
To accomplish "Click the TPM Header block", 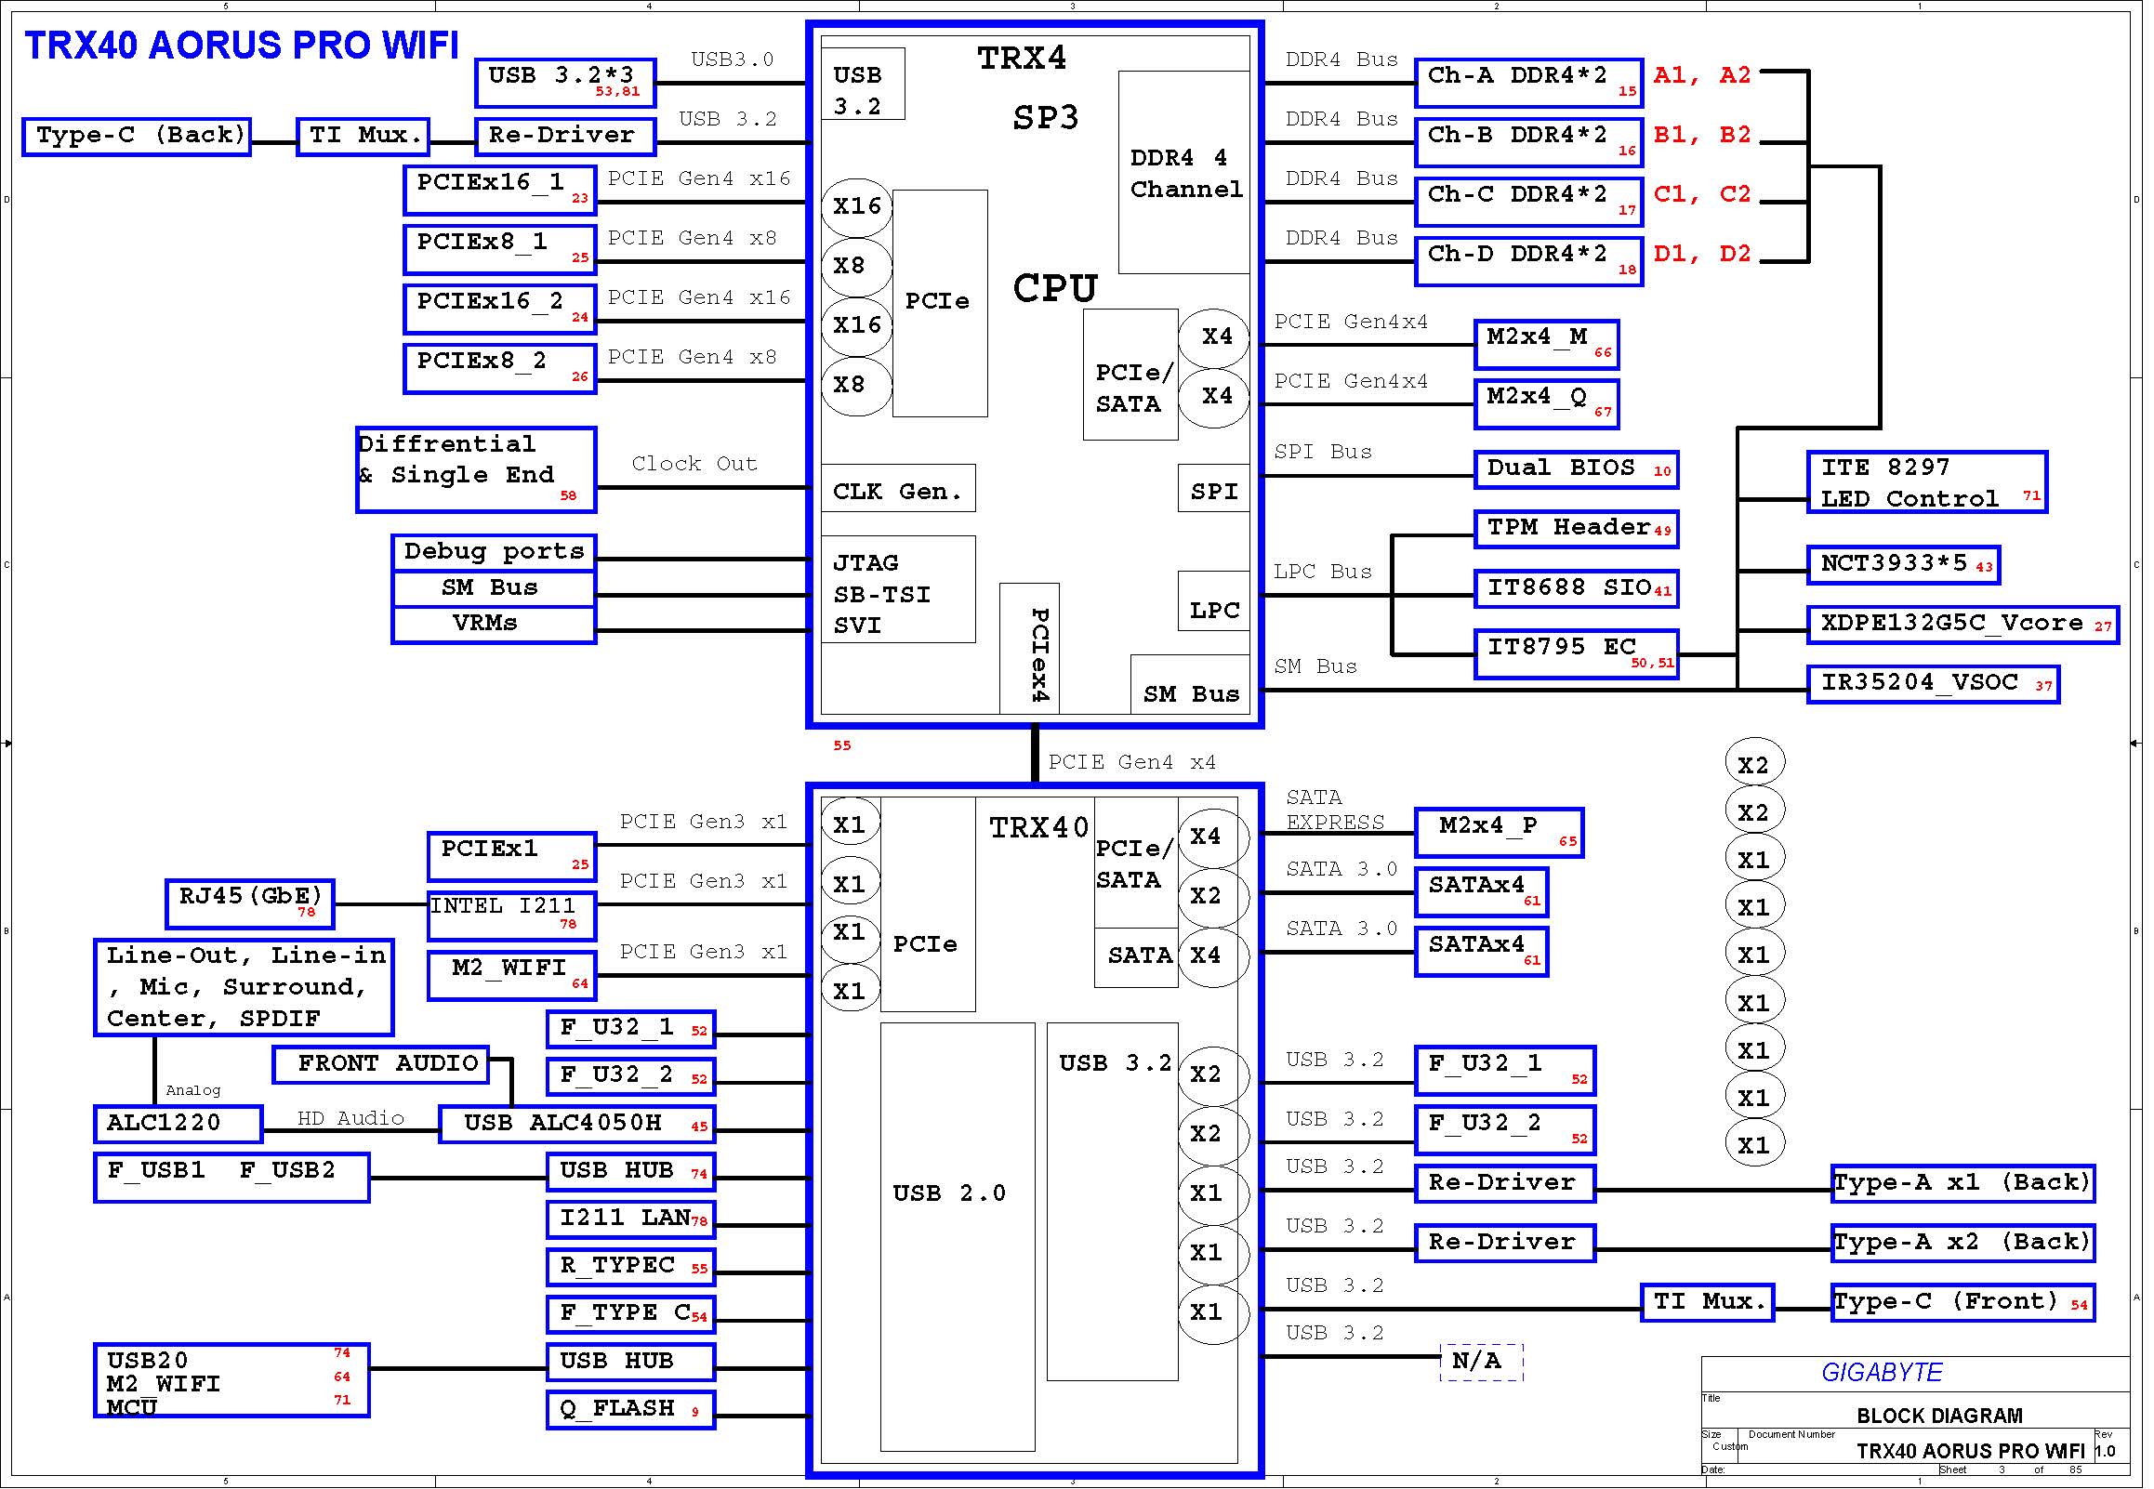I will pos(1577,529).
